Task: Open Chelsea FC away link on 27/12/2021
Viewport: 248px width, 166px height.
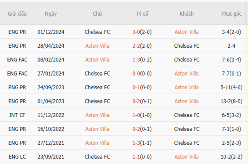Action: point(187,143)
